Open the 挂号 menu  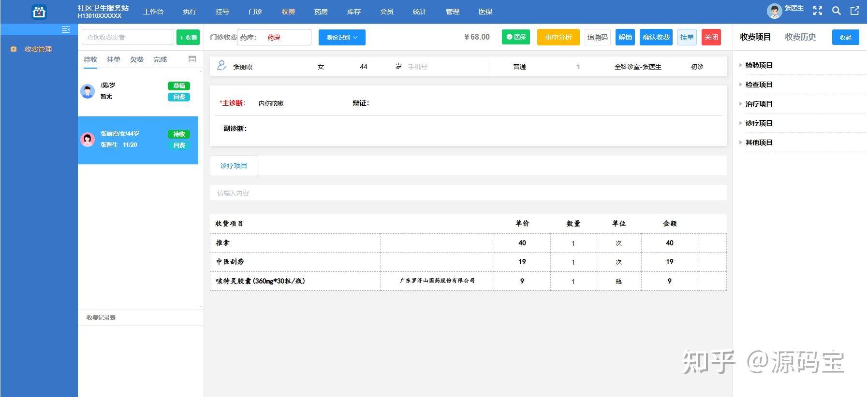[x=222, y=12]
